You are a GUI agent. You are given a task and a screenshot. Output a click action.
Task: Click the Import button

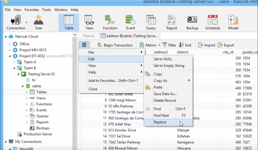pyautogui.click(x=207, y=45)
